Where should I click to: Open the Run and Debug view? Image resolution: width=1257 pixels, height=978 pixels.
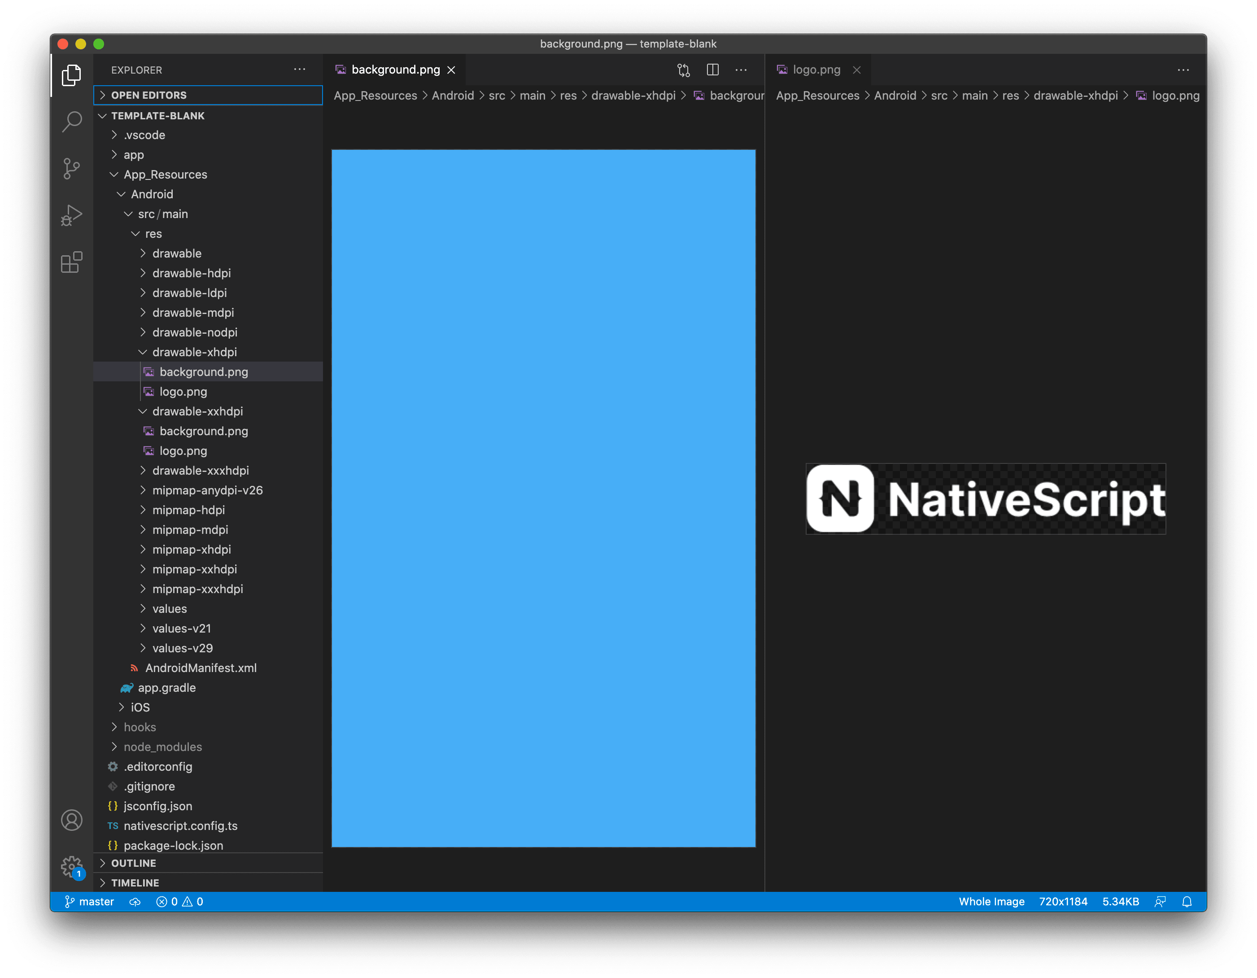tap(71, 215)
